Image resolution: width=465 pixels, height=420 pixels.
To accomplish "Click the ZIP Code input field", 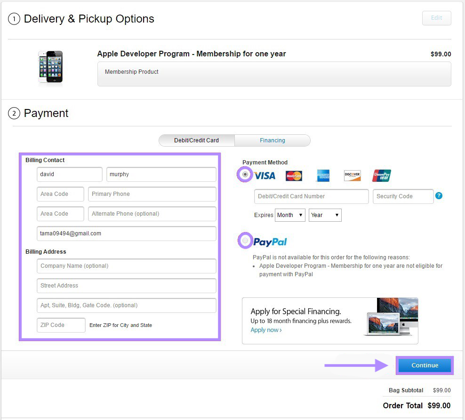I will tap(61, 325).
